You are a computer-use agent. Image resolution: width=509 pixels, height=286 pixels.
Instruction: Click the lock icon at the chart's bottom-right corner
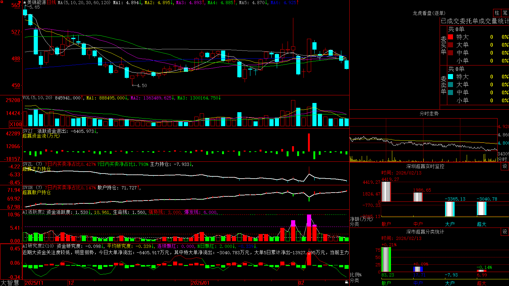point(346,282)
